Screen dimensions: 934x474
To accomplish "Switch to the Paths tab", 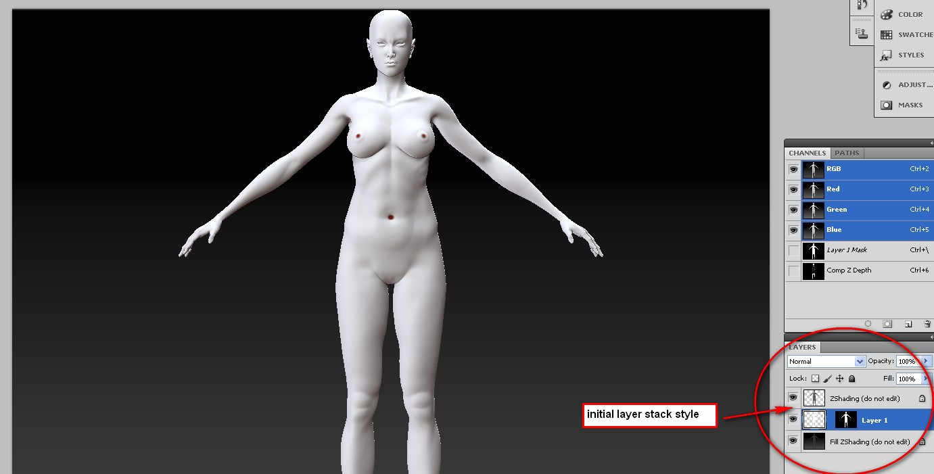I will pyautogui.click(x=845, y=153).
